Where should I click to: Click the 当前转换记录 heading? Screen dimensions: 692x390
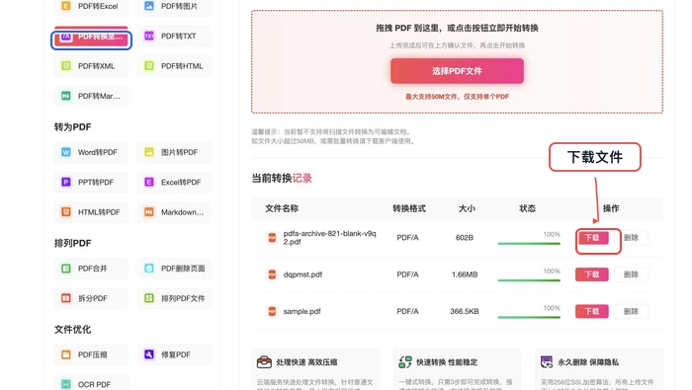282,178
